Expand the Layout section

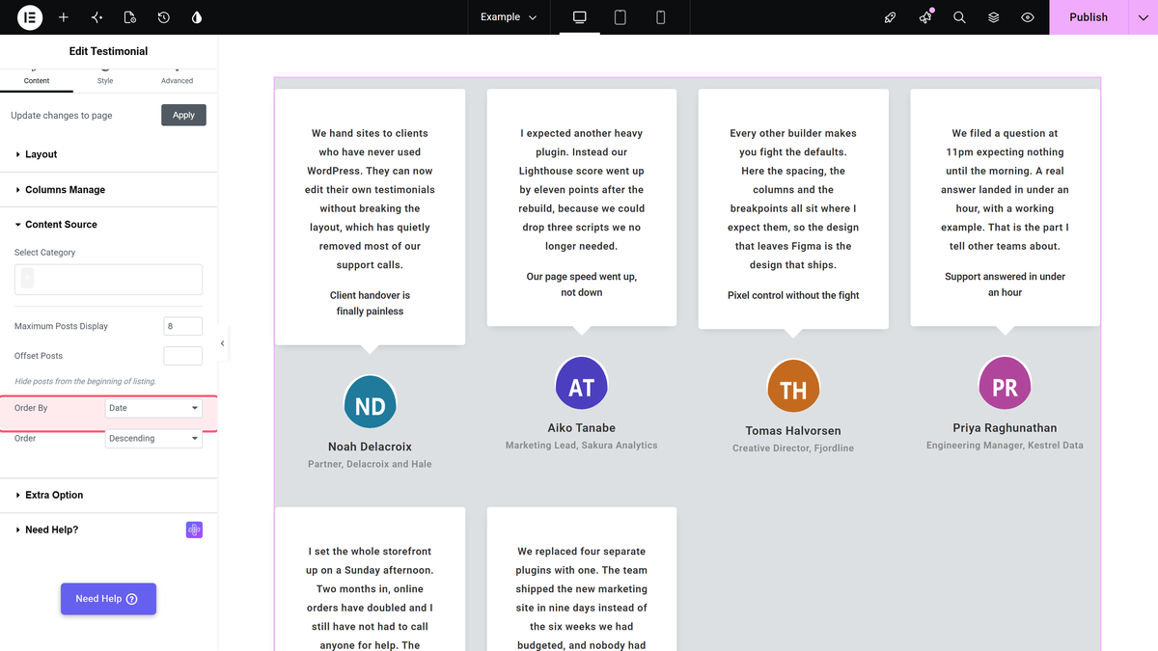(x=108, y=154)
